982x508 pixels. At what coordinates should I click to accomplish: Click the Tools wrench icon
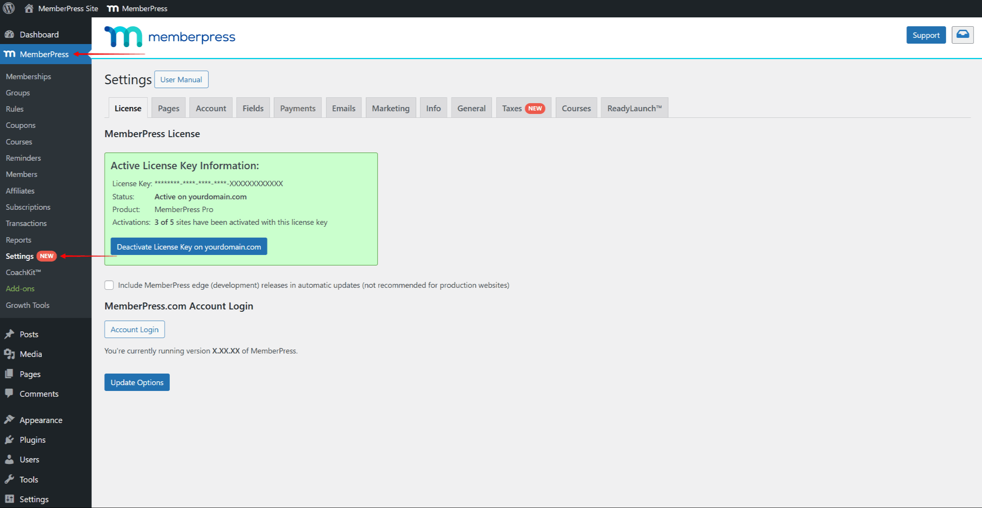(9, 479)
